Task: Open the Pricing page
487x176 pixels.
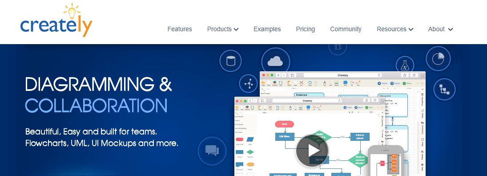Action: (x=305, y=29)
